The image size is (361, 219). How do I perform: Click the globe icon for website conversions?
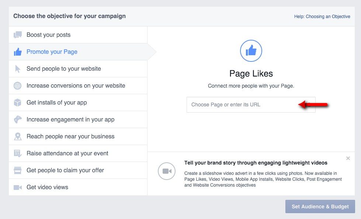18,86
